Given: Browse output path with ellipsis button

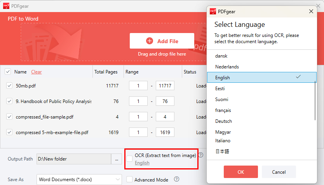Looking at the screenshot, I should (x=117, y=159).
